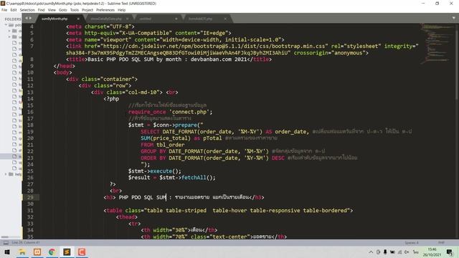Viewport: 459px width, 258px height.
Task: Click the sidebar horizontal scrollbar
Action: click(5, 237)
